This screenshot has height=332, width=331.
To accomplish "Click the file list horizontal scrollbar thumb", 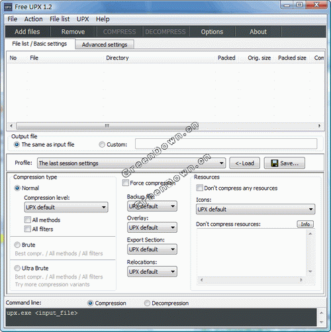I will 107,126.
